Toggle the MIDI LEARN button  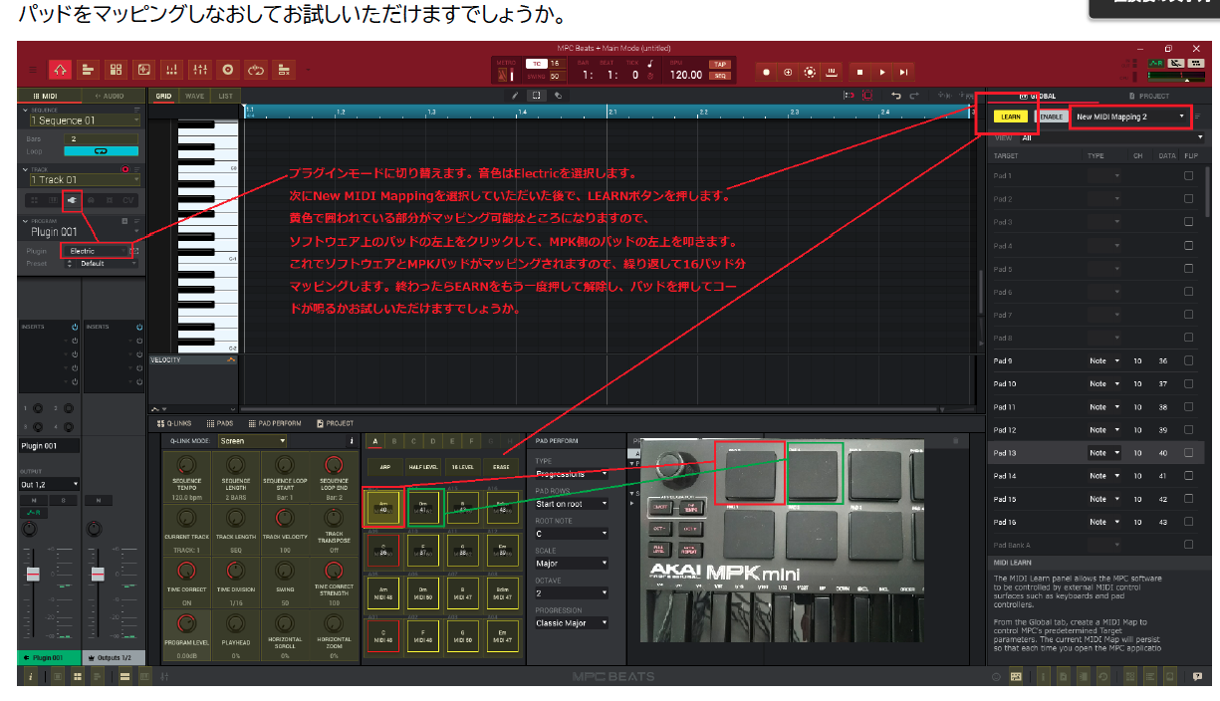coord(1009,117)
